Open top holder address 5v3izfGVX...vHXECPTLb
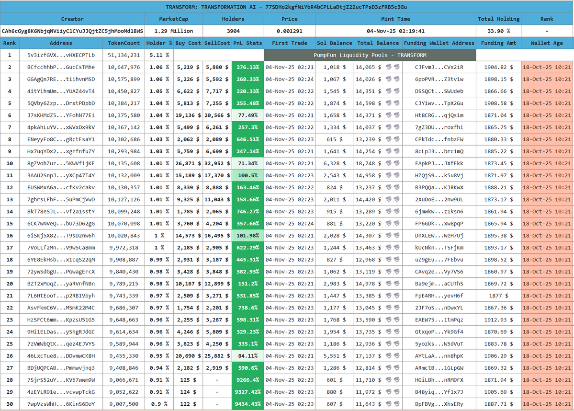Image resolution: width=574 pixels, height=411 pixels. coord(61,55)
